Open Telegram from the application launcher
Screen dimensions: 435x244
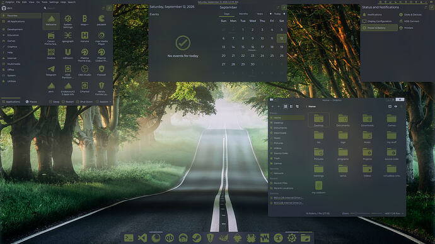tap(51, 71)
